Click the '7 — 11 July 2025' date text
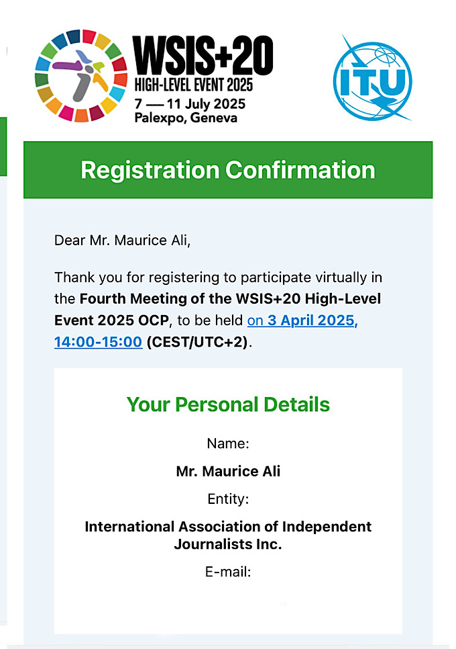The image size is (456, 649). pos(190,103)
